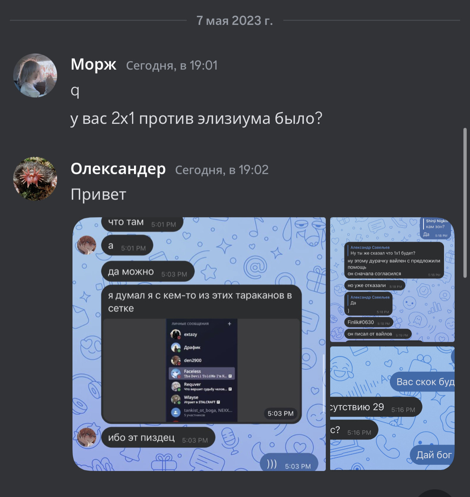Click the 'да можно' bubble in the screenshot
Screen dimensions: 470x497
click(x=148, y=272)
